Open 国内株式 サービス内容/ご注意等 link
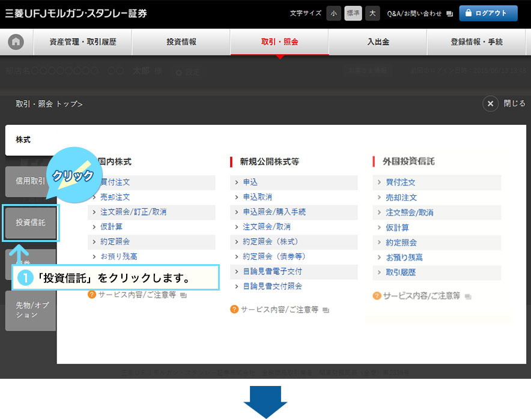Viewport: 531px width, 419px height. pos(137,295)
